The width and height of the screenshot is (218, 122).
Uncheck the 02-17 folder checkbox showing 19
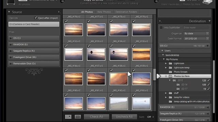coord(208,89)
